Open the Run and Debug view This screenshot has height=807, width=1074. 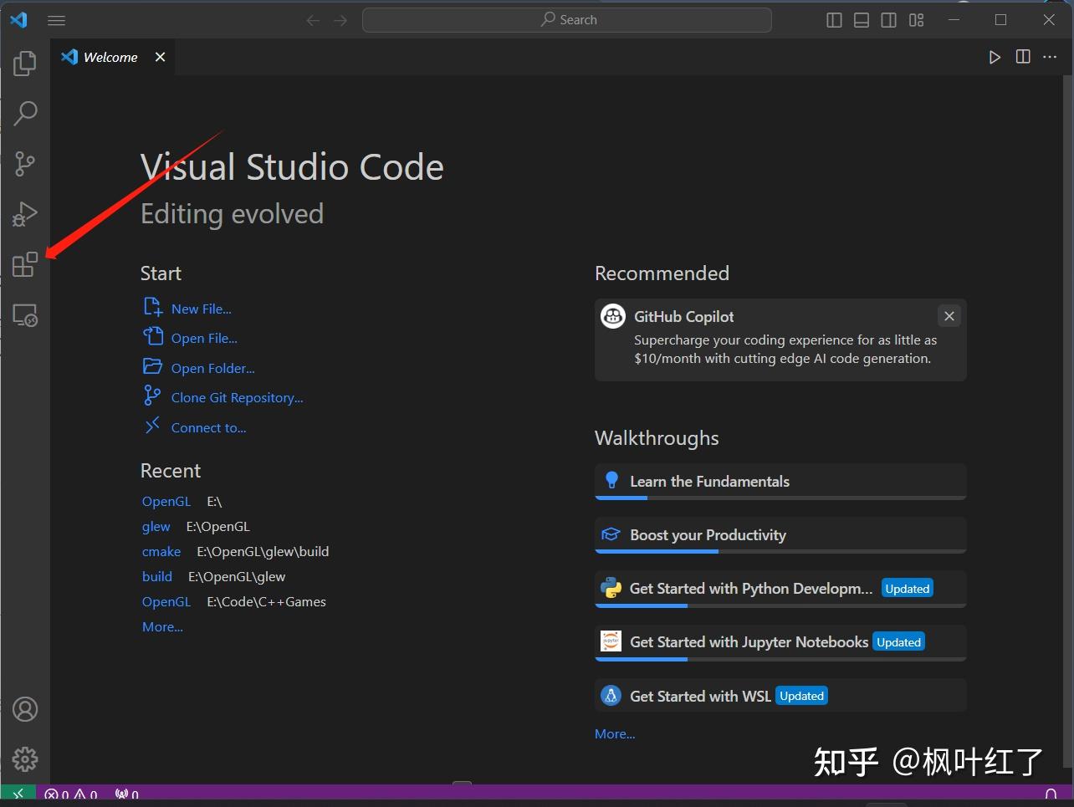click(25, 214)
